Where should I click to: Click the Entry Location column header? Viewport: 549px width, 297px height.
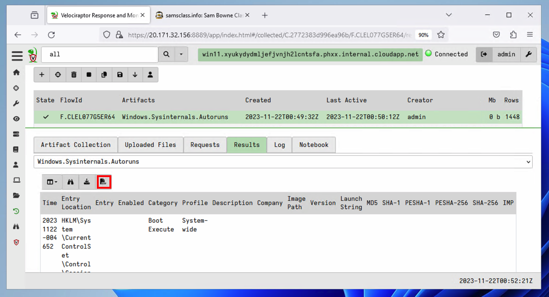(76, 203)
